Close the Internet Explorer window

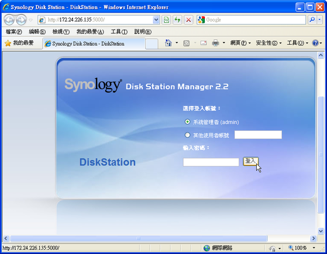(320, 7)
